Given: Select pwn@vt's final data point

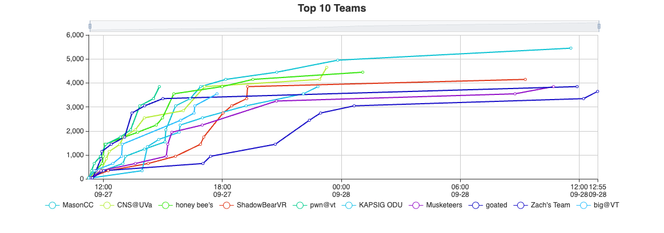Looking at the screenshot, I should pos(159,86).
